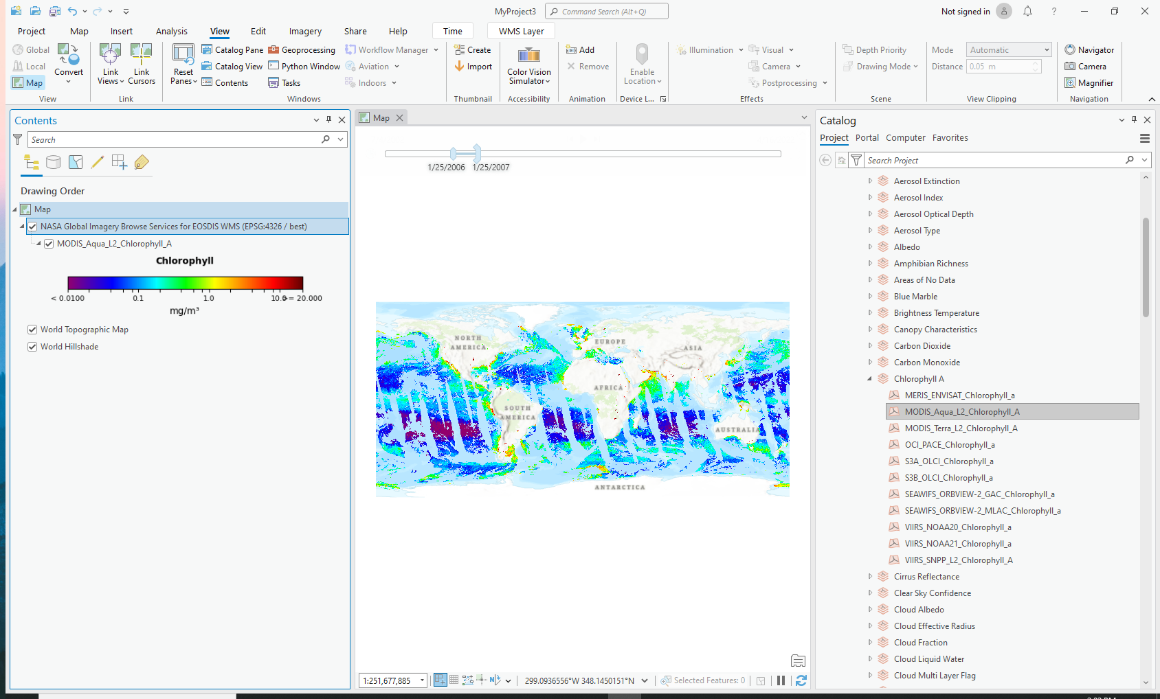Screen dimensions: 1160x699
Task: Pause map drawing in status bar
Action: 781,680
